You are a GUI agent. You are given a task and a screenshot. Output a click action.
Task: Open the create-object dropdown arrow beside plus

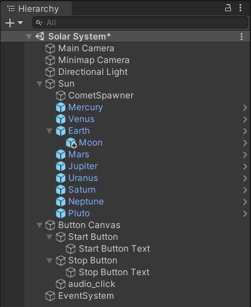tap(20, 23)
